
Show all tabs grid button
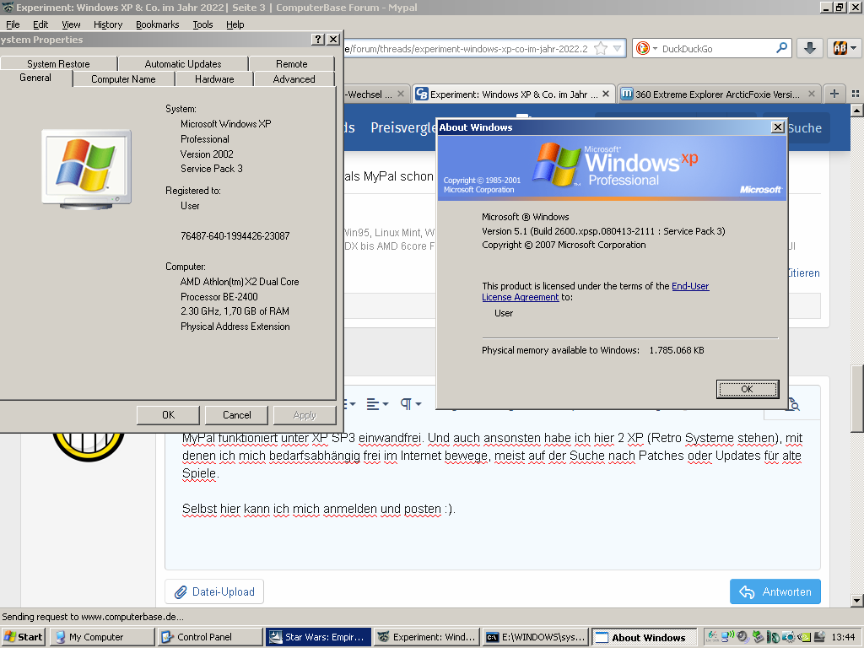click(x=856, y=94)
